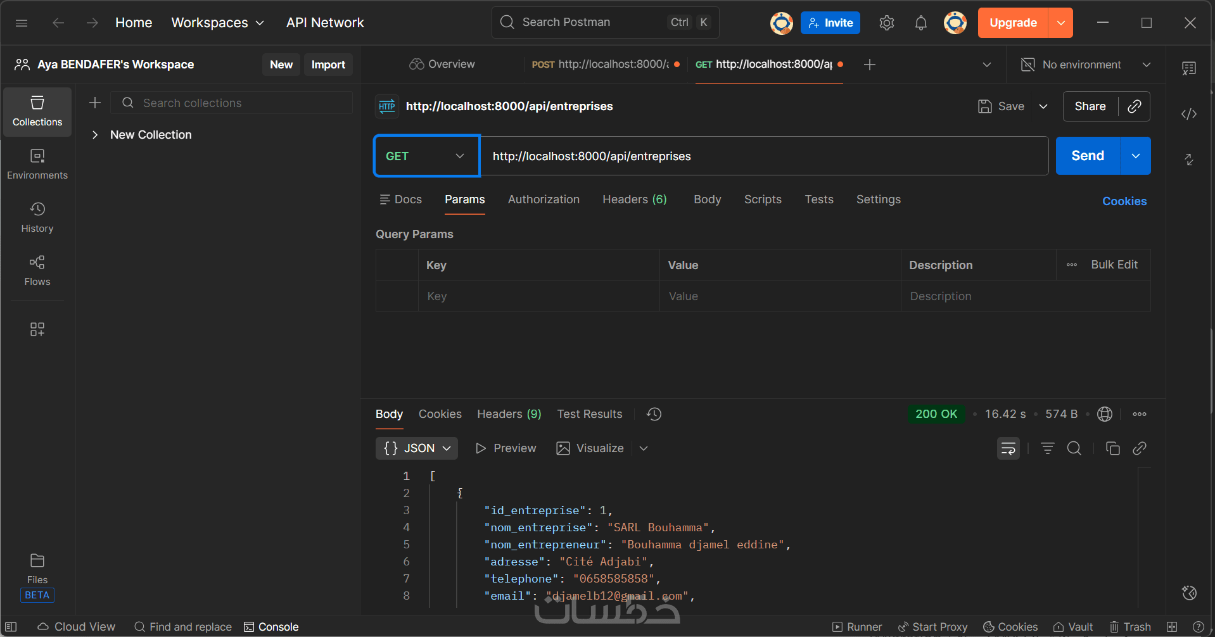Open the History sidebar panel

(x=37, y=217)
